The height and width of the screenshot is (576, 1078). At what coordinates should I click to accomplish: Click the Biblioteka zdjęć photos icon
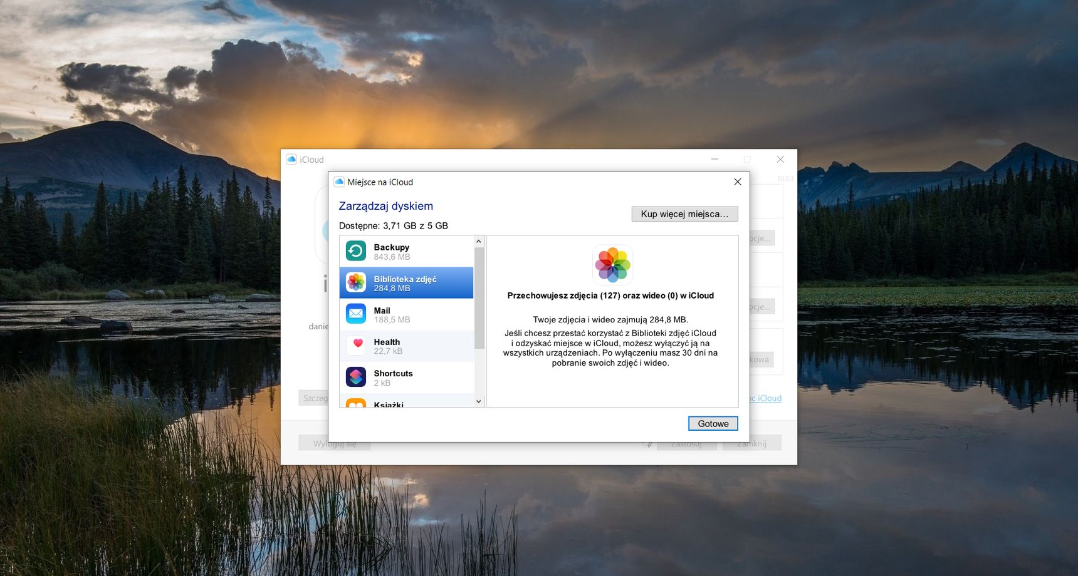point(356,283)
